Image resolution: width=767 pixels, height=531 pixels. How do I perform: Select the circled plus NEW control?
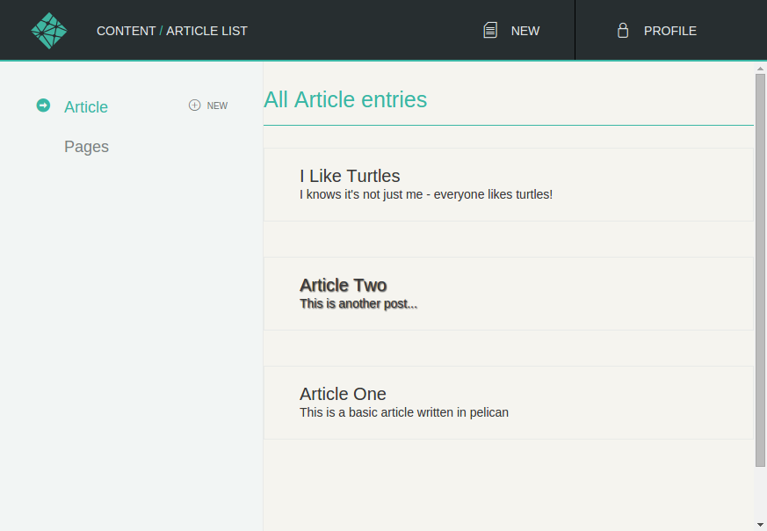tap(207, 105)
